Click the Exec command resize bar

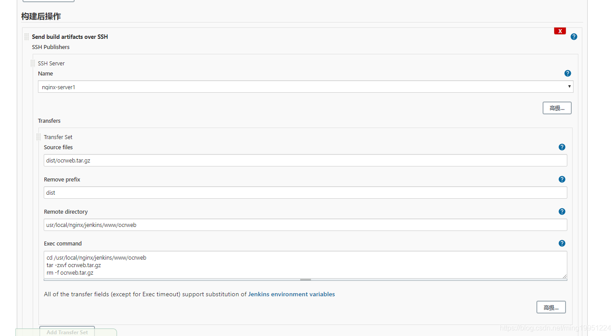(306, 280)
